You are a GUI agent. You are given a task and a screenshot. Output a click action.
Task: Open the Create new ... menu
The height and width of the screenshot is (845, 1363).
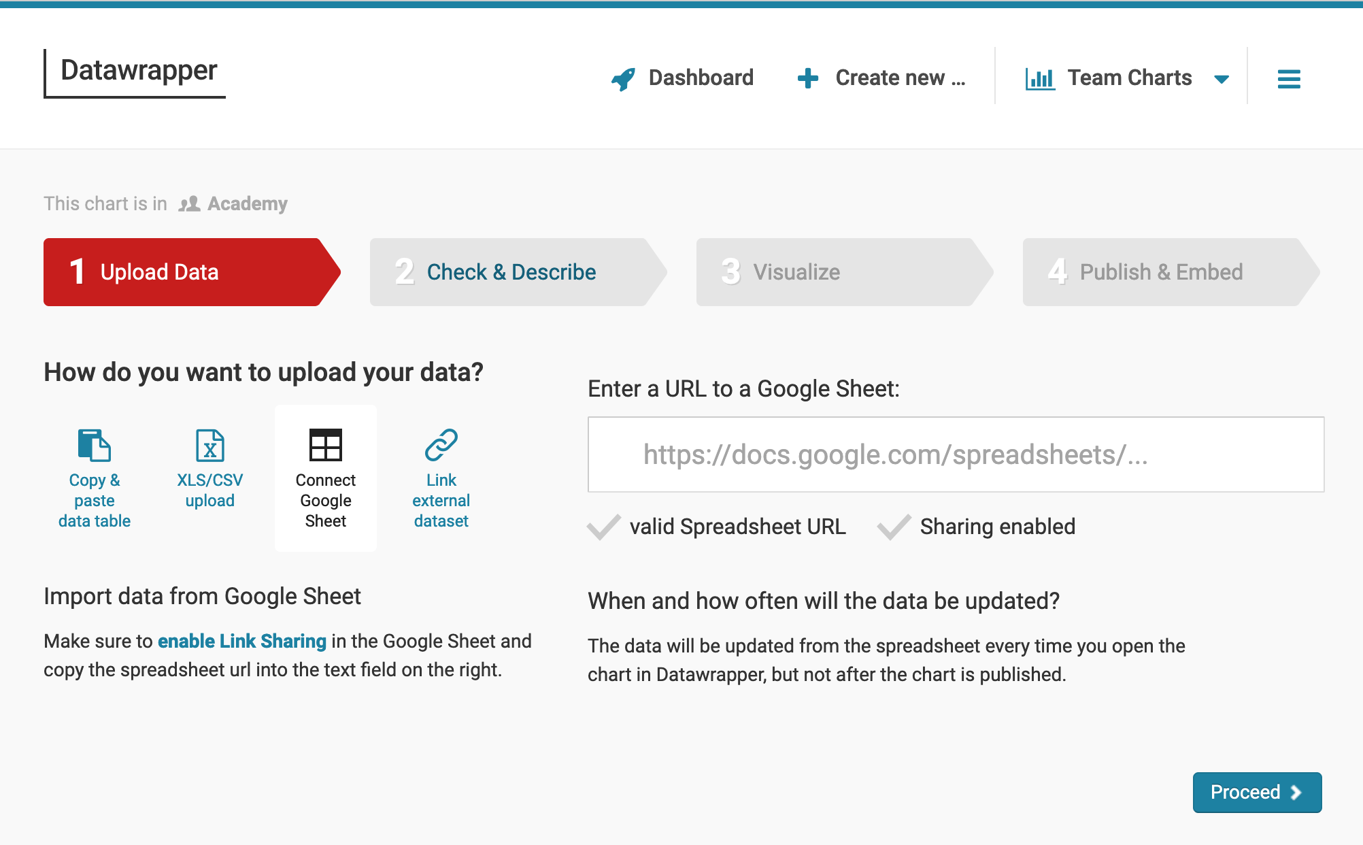(899, 78)
